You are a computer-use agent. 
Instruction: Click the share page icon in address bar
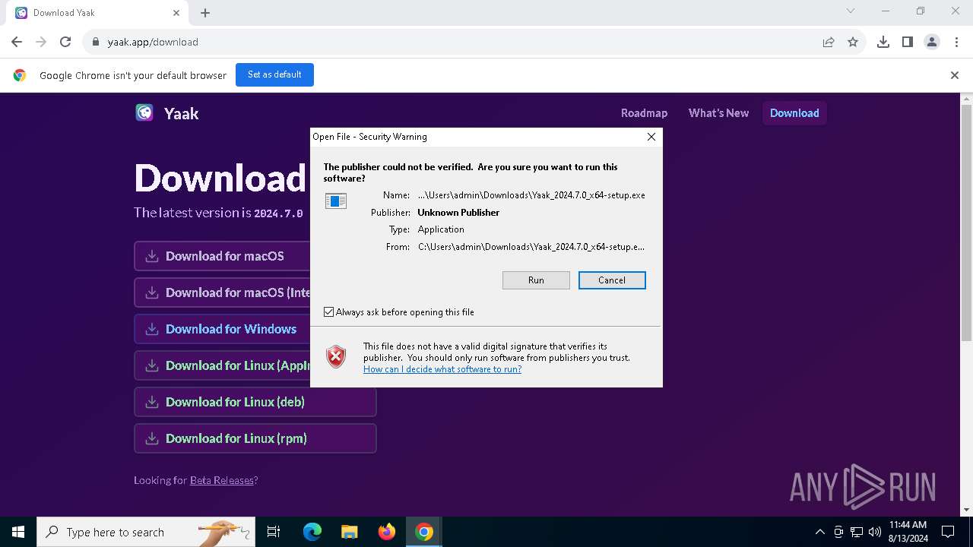pos(829,42)
